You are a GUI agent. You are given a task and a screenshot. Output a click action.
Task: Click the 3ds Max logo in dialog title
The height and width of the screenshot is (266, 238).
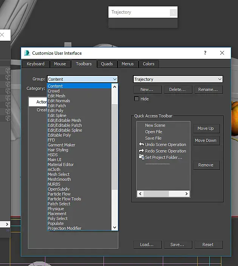pos(27,53)
